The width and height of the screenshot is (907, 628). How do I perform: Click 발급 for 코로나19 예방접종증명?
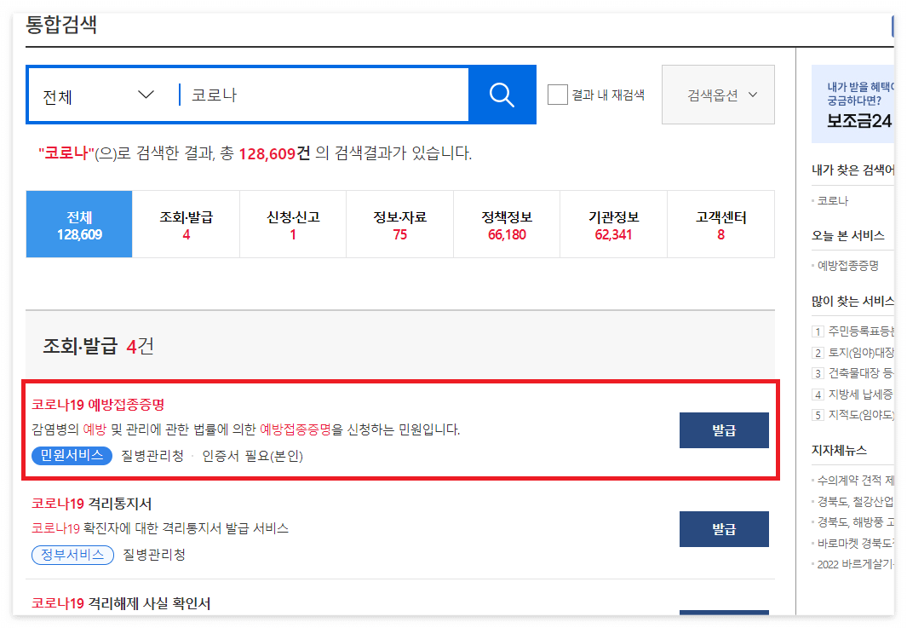[723, 431]
